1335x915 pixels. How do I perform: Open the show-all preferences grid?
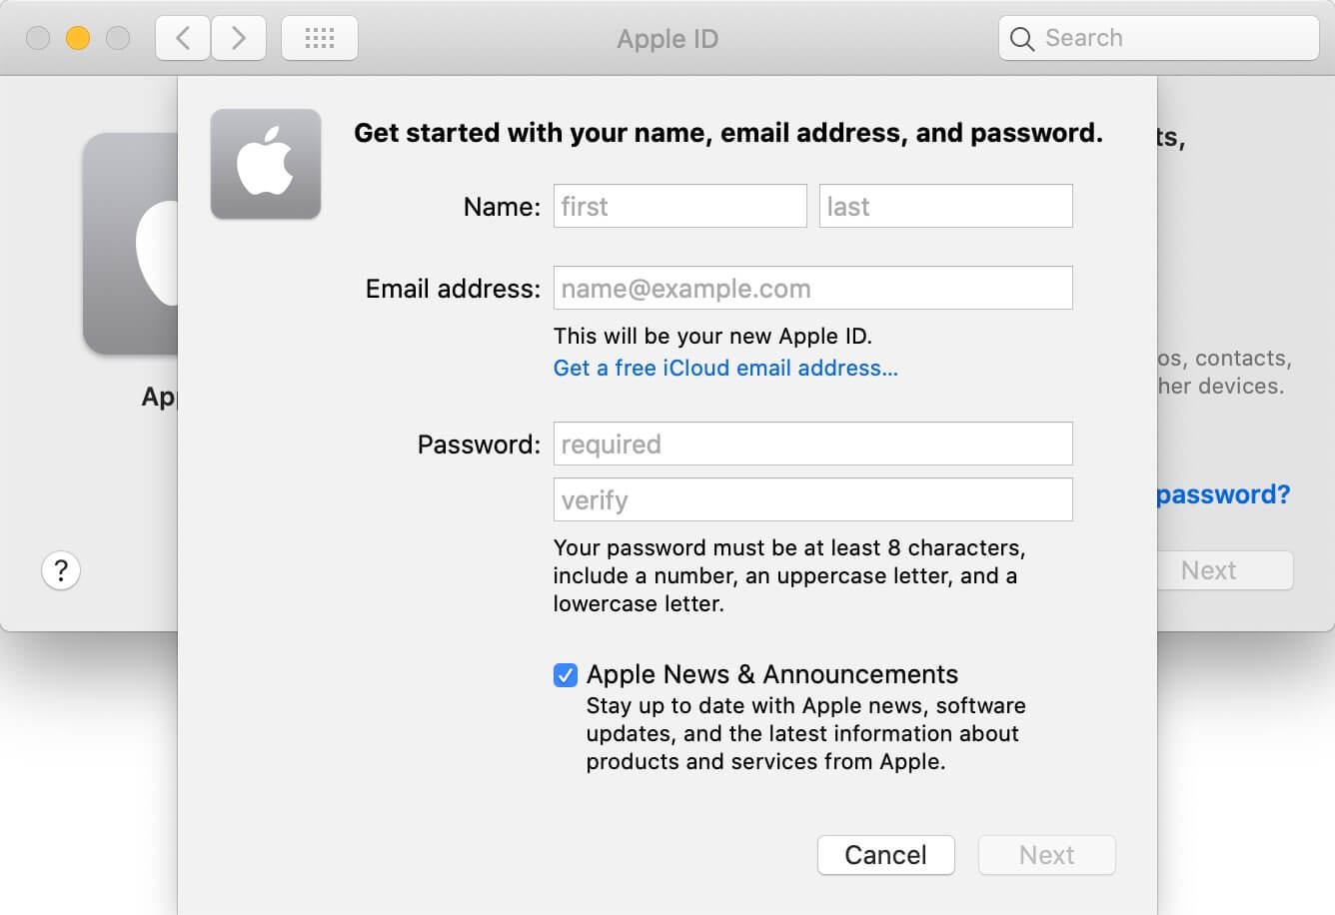(x=320, y=39)
